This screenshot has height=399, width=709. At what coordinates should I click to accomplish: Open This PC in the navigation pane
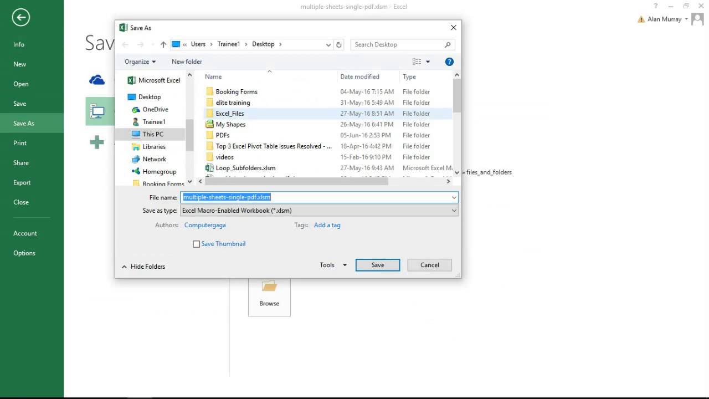[x=153, y=134]
